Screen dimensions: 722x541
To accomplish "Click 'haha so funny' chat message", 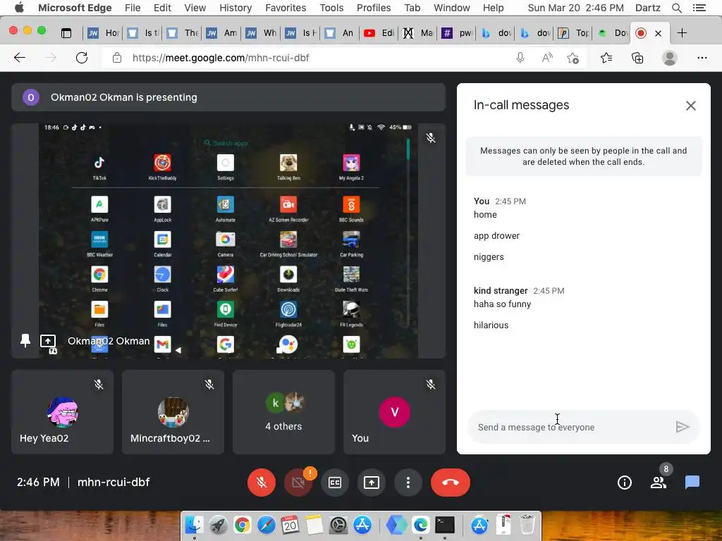I will [x=502, y=304].
